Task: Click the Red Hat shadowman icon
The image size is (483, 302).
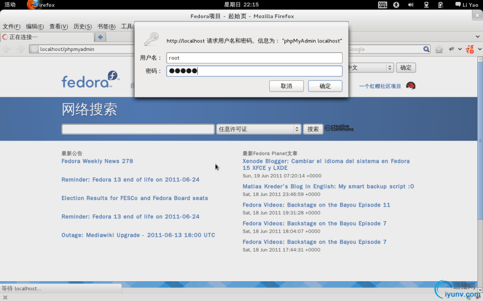Action: click(x=411, y=86)
